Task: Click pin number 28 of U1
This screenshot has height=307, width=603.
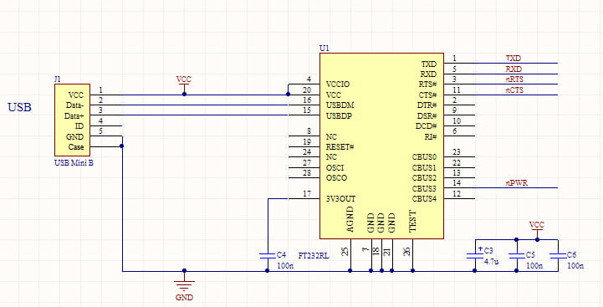Action: (x=307, y=173)
